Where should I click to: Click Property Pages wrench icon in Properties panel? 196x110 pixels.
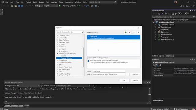coord(160,65)
